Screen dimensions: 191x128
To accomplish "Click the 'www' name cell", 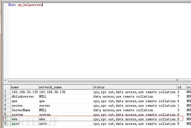I will pyautogui.click(x=25, y=119).
